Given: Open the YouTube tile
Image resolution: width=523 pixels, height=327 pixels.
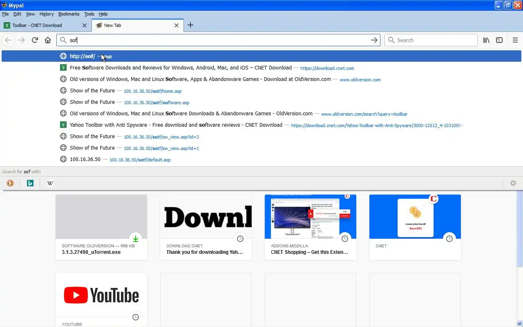Looking at the screenshot, I should (101, 300).
